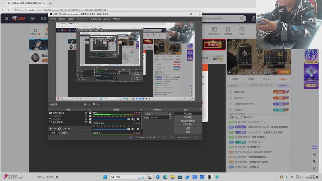Reload the Douyu page in browser
The image size is (322, 181).
coord(9,10)
